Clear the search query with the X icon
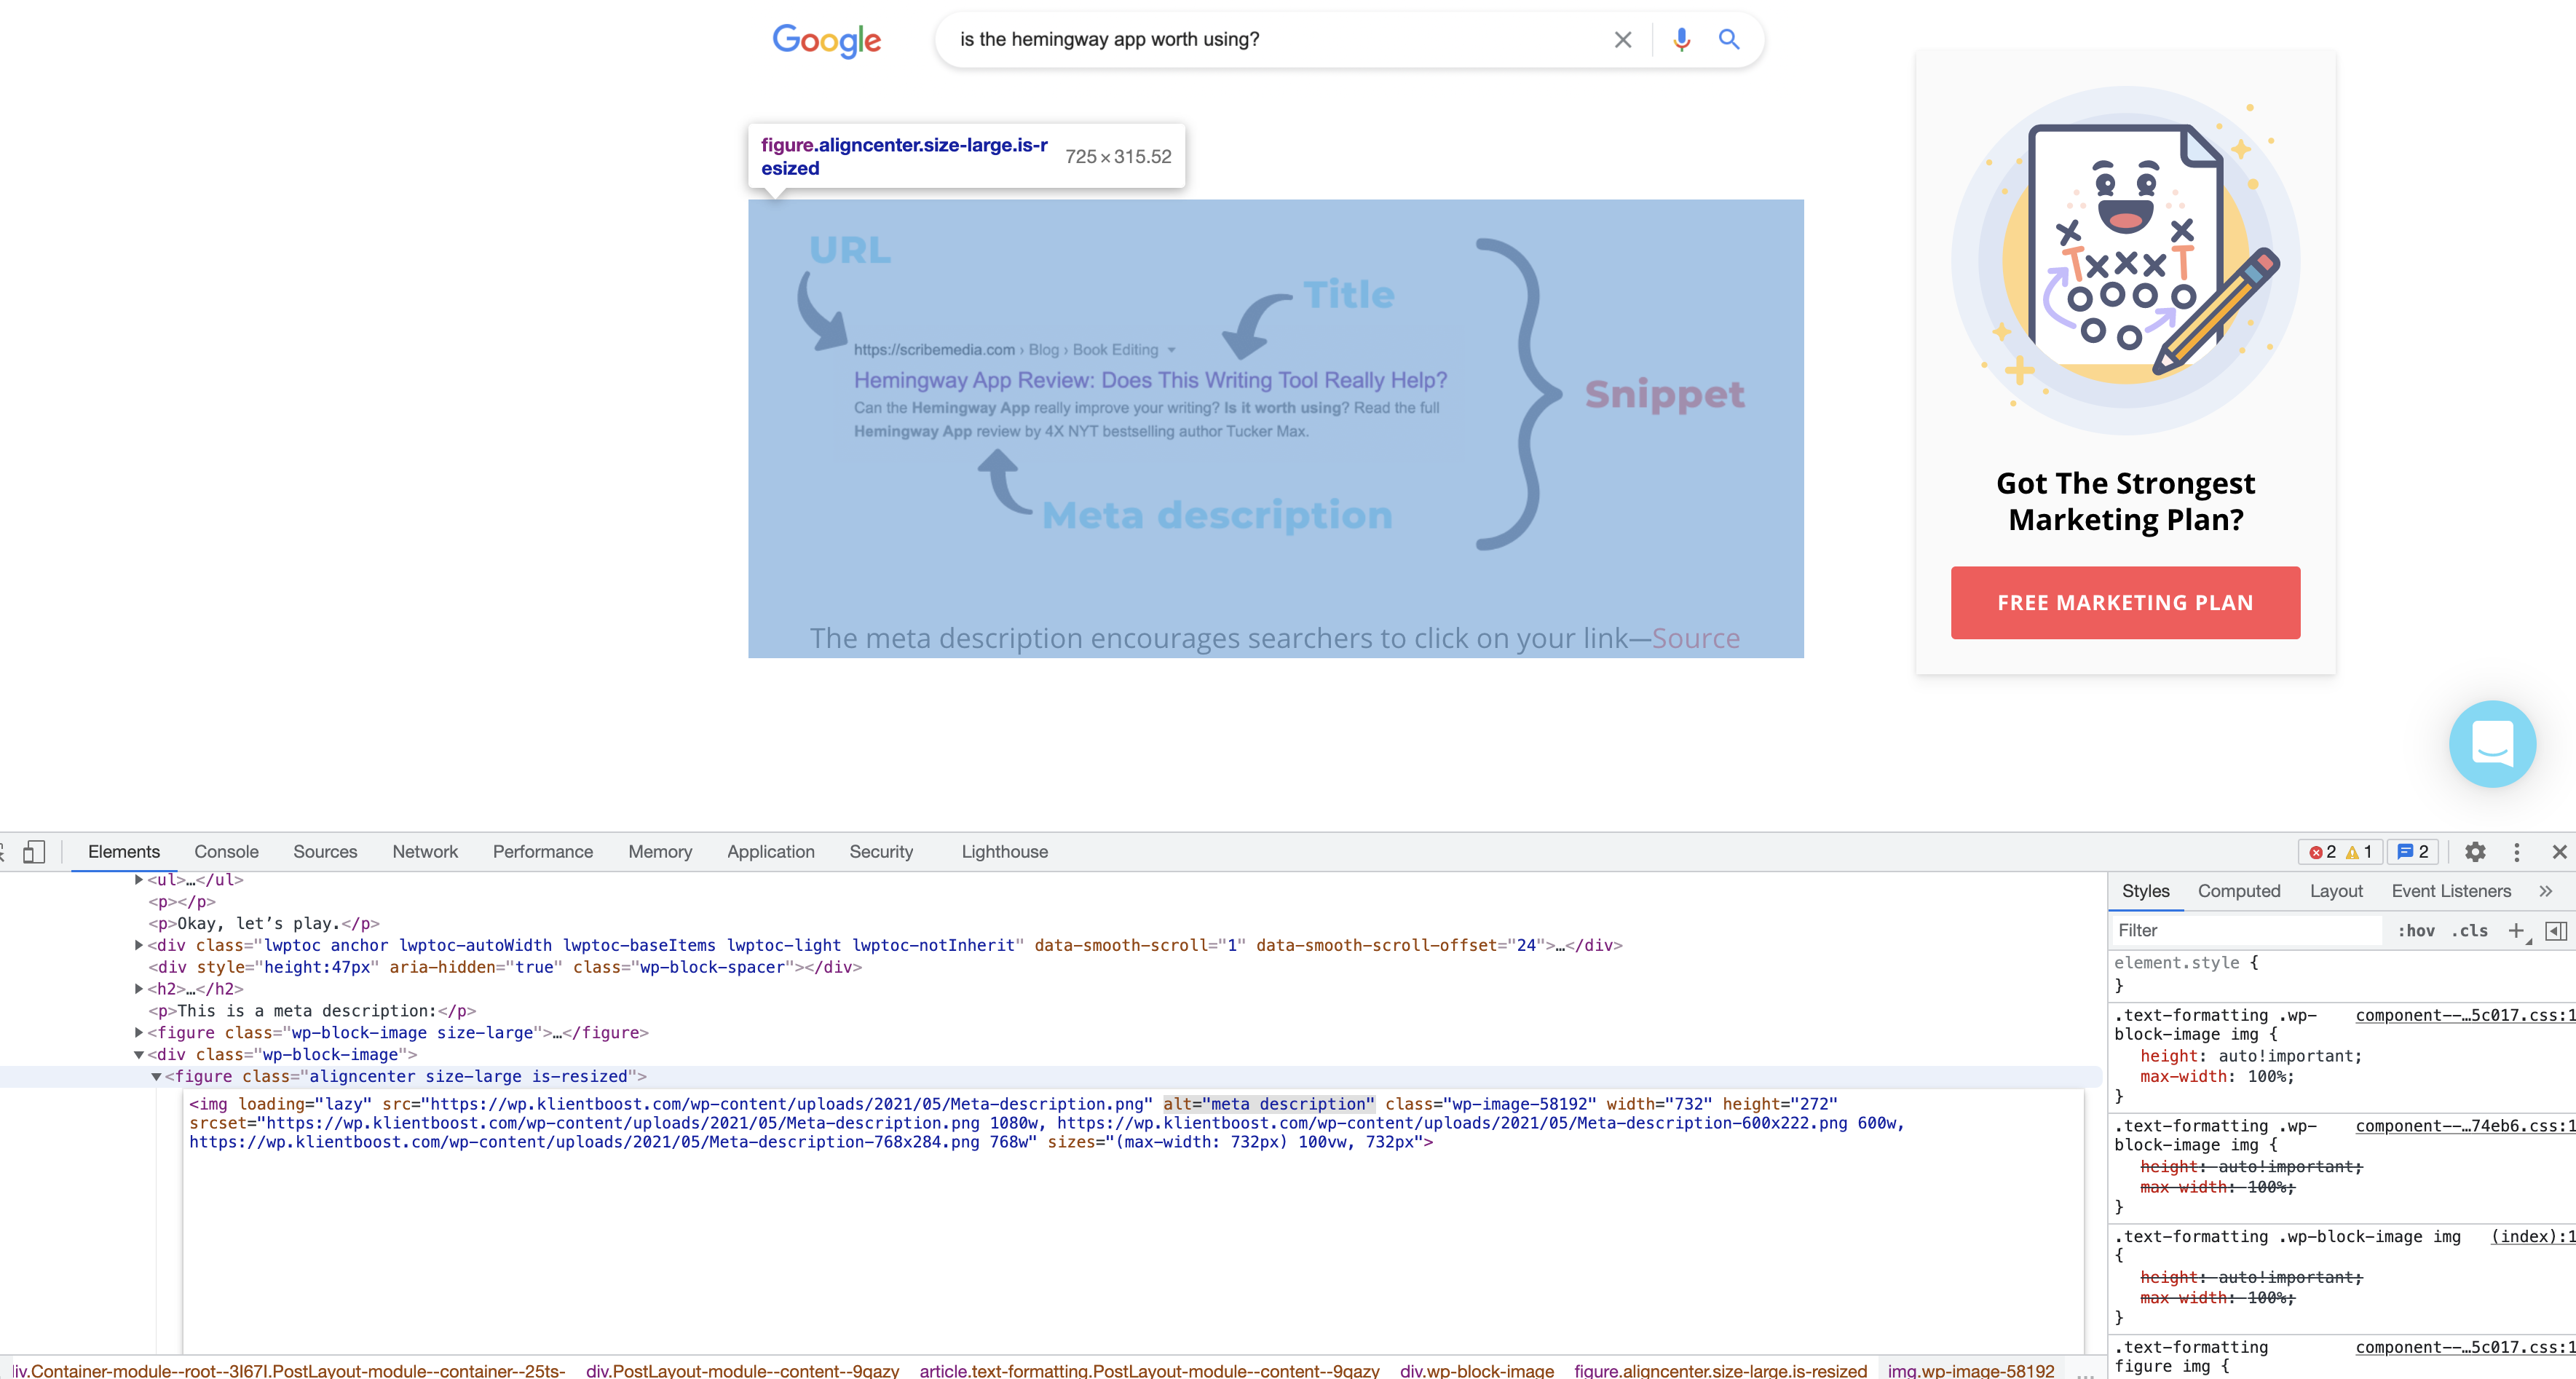Image resolution: width=2576 pixels, height=1379 pixels. 1622,40
